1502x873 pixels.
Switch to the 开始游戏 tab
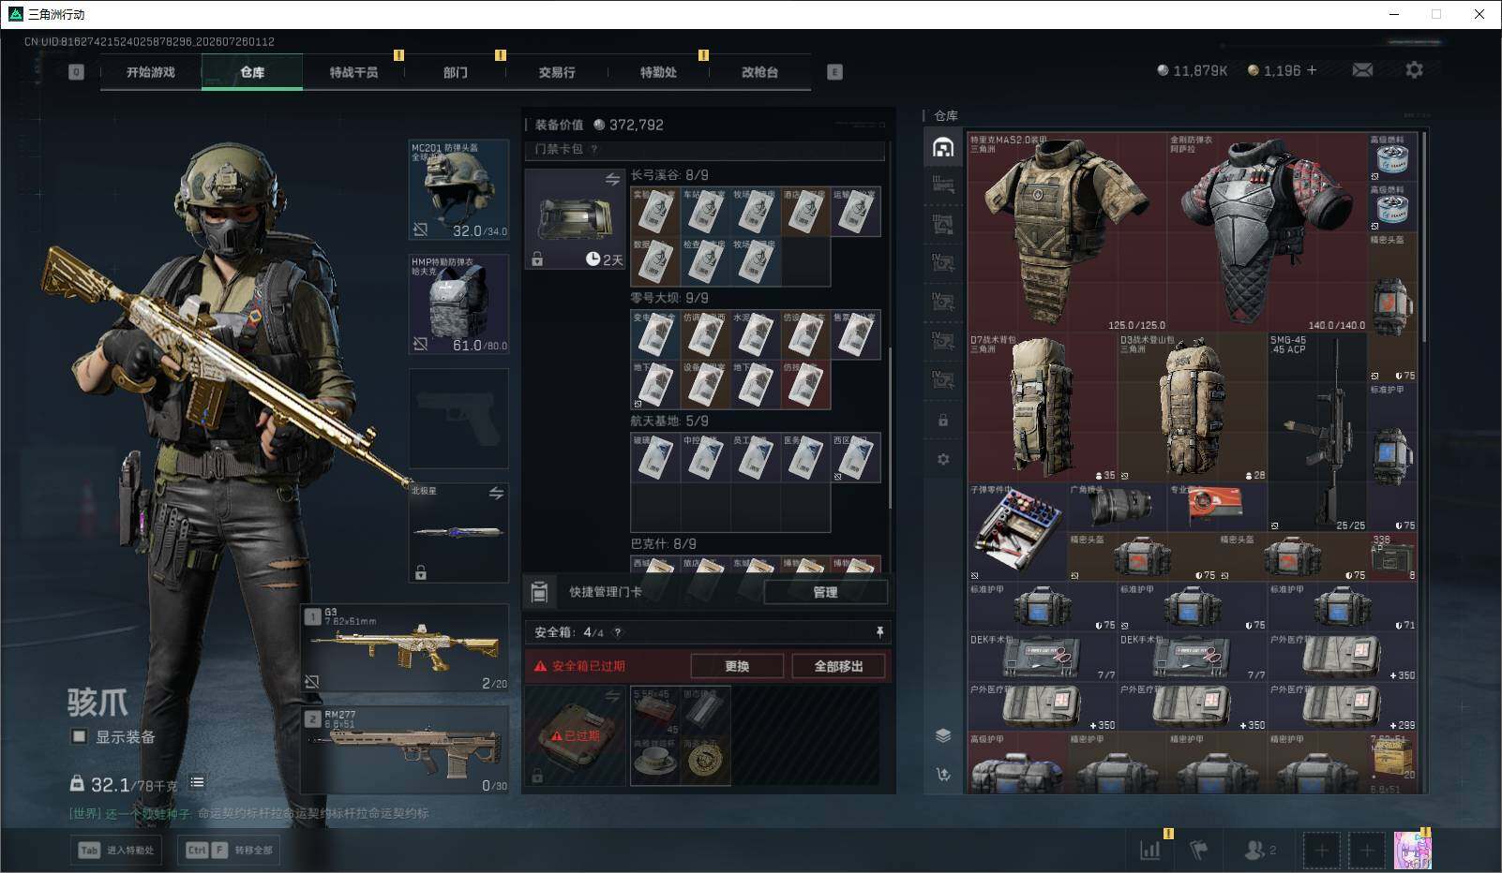[x=151, y=72]
